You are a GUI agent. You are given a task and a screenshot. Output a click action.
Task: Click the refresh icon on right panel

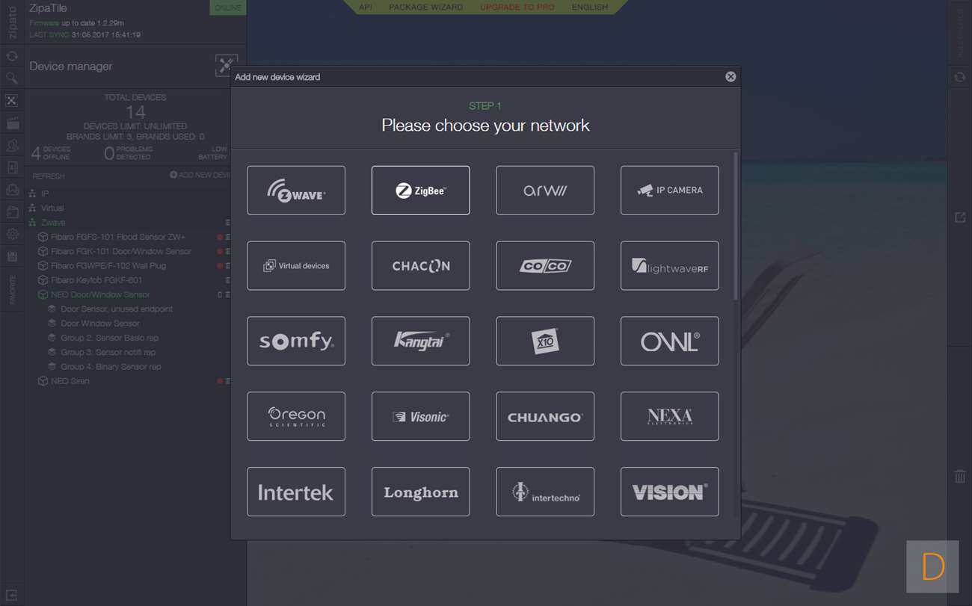point(960,77)
